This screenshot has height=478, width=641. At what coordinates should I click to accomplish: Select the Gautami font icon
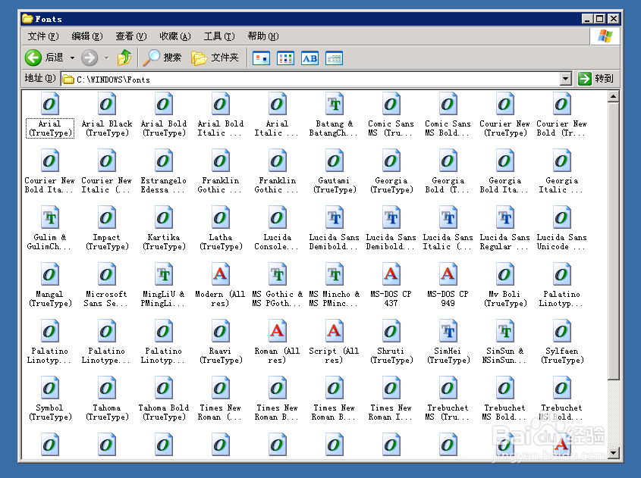coord(334,161)
